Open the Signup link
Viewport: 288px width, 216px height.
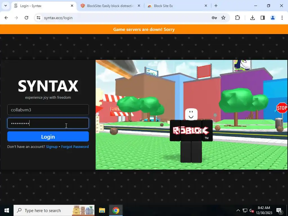click(52, 147)
